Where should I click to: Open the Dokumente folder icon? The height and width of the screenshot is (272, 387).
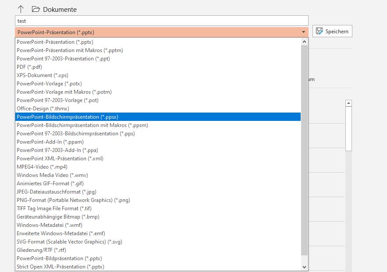pos(36,9)
